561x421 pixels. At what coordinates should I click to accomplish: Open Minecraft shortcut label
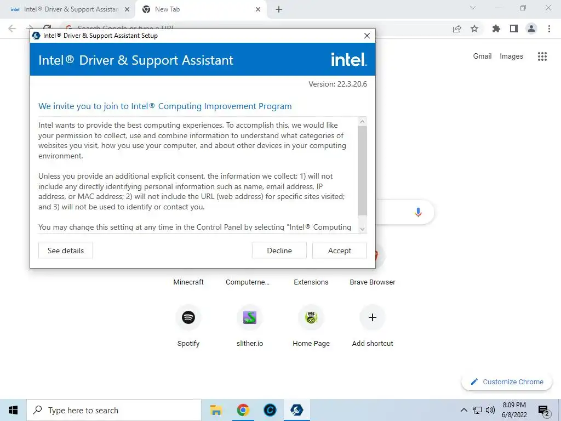[x=188, y=282]
